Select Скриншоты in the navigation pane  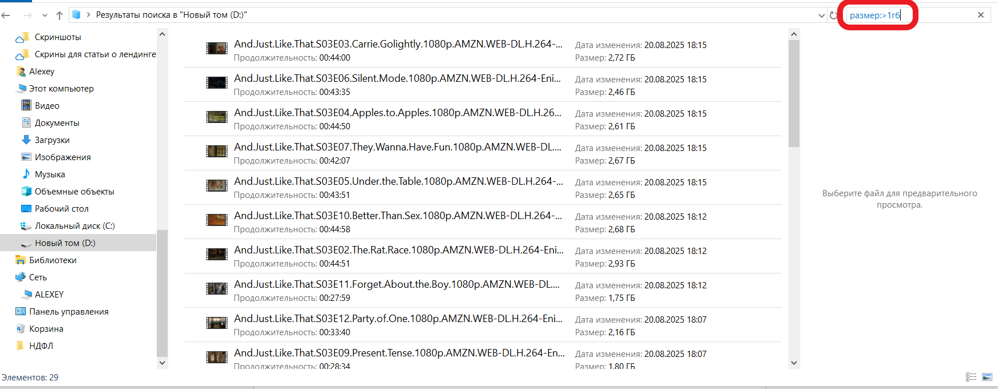[58, 37]
